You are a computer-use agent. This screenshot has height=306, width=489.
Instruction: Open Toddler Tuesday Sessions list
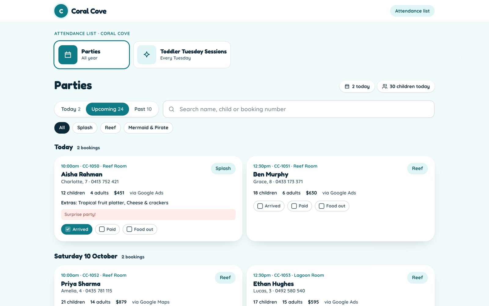point(182,55)
